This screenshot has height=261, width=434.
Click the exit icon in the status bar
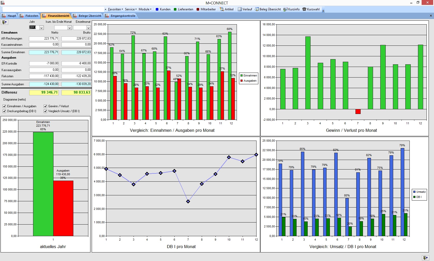(425, 258)
